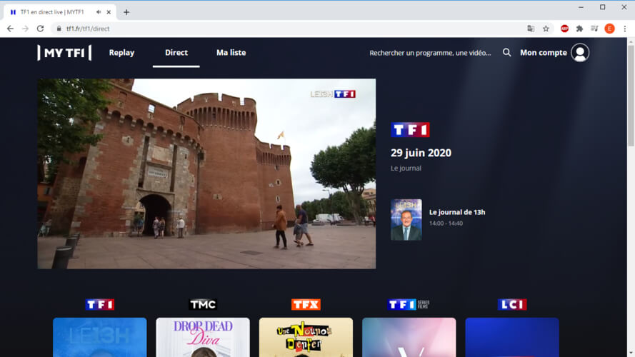This screenshot has width=635, height=357.
Task: Open the Extensions puzzle icon
Action: tap(579, 29)
